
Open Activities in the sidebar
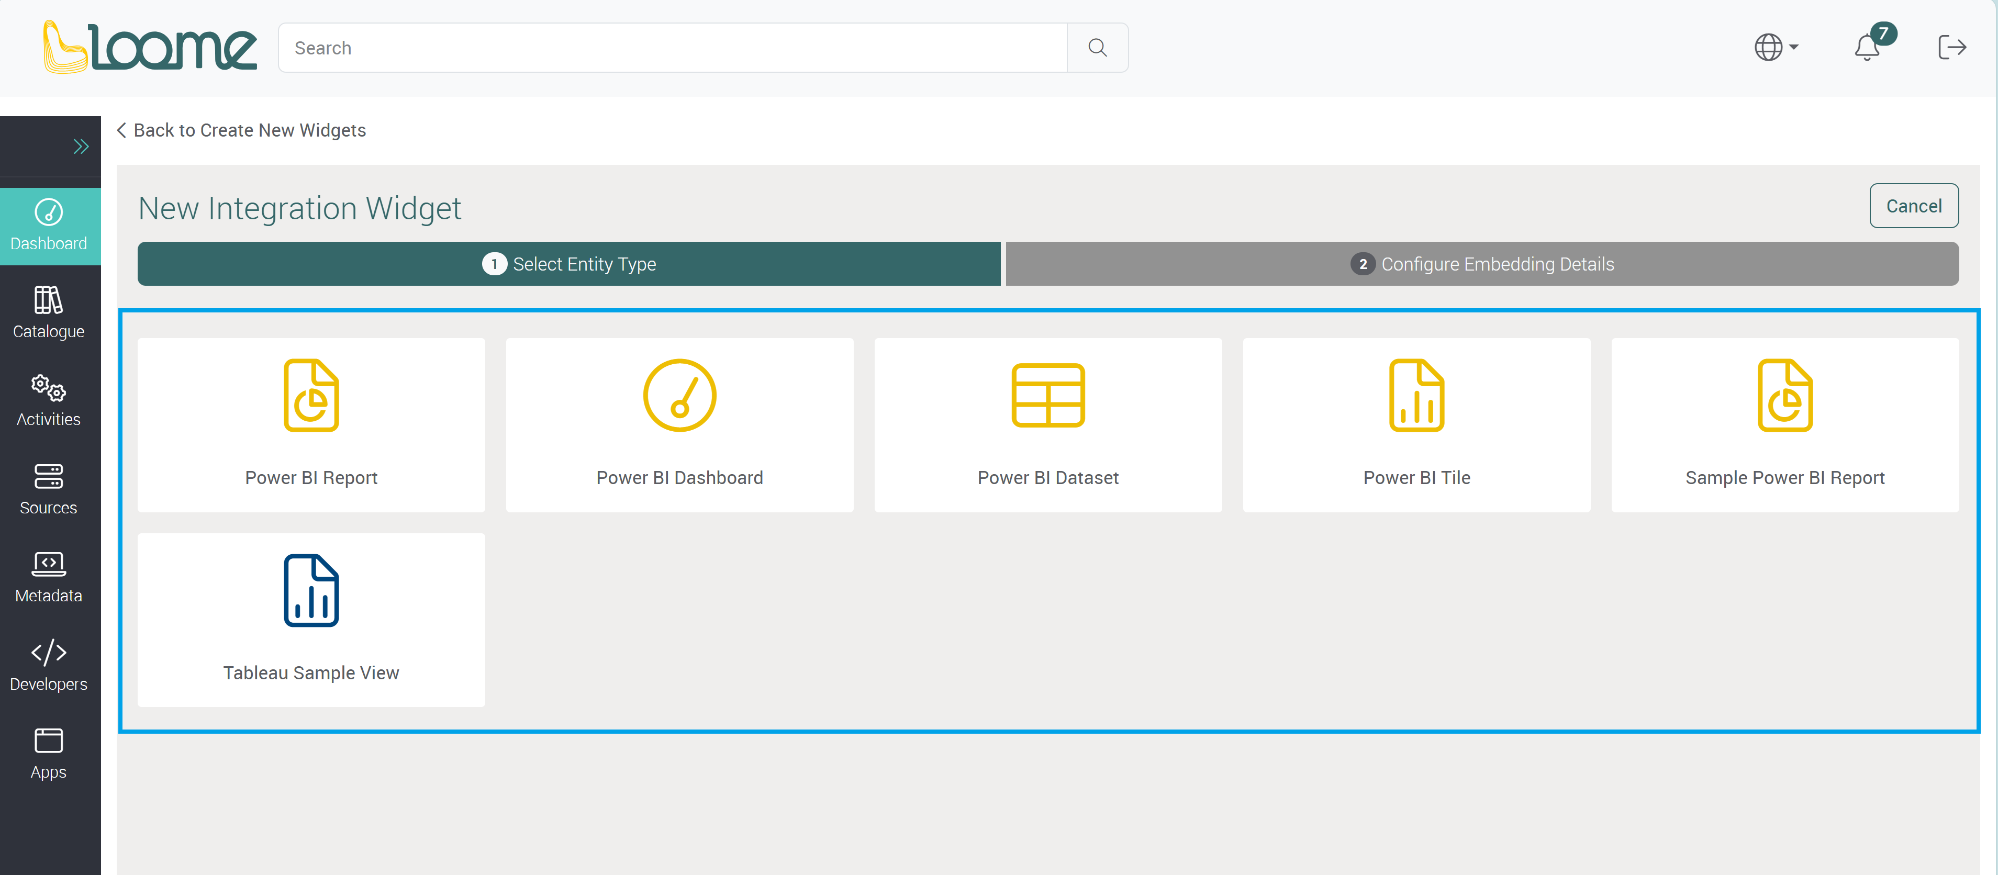[50, 400]
